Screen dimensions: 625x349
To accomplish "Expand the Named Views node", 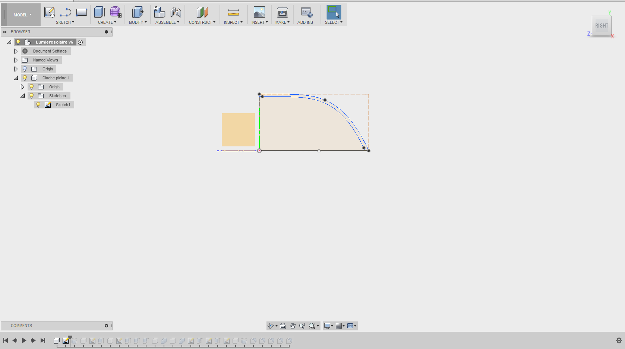I will pyautogui.click(x=16, y=60).
